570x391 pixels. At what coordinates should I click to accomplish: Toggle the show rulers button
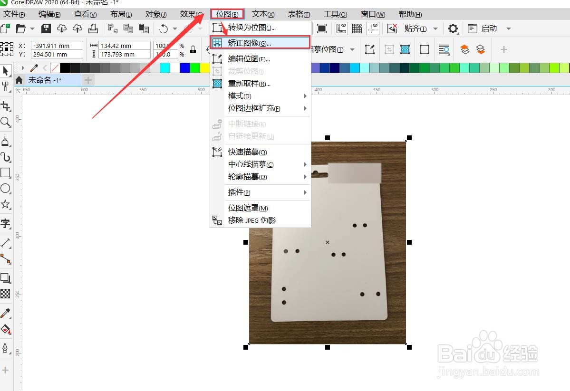(x=341, y=29)
